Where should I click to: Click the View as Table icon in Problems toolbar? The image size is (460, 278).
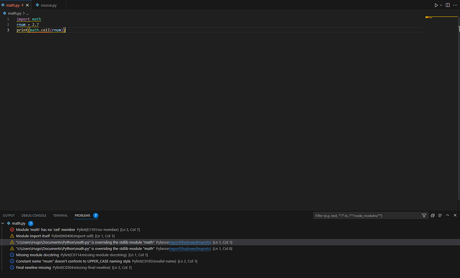point(432,215)
